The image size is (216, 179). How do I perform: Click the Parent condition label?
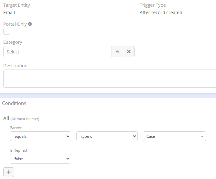tap(16, 128)
